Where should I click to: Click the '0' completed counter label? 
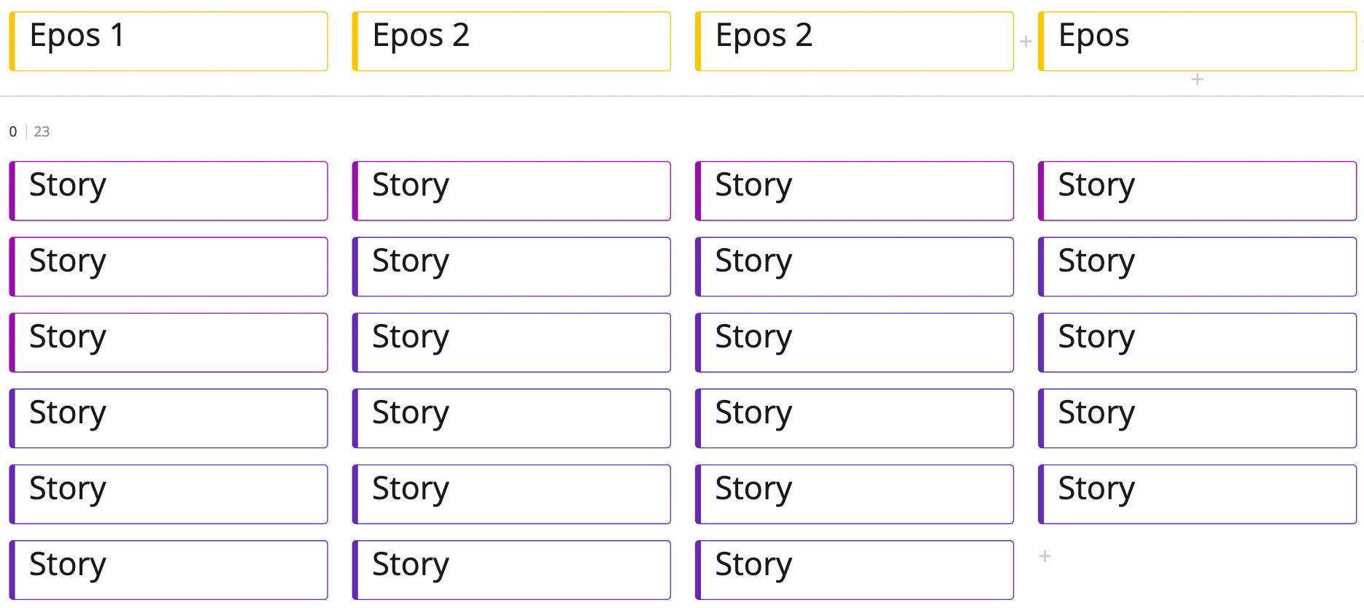12,131
